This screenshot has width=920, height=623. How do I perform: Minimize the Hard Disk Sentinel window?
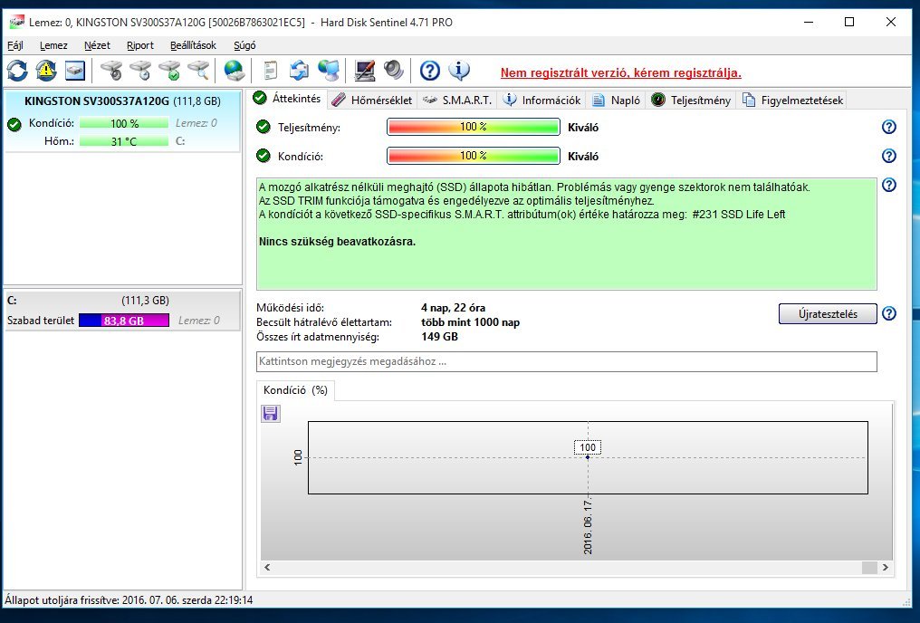pos(810,23)
